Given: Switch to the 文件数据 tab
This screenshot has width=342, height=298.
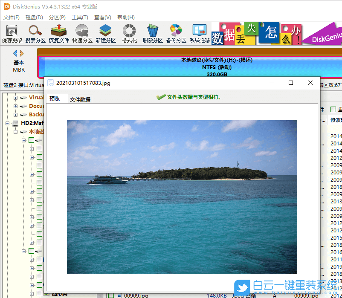Looking at the screenshot, I should [80, 98].
